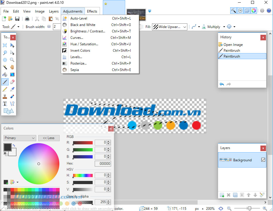Open the antialiasing options dropdown arrow

pos(199,27)
